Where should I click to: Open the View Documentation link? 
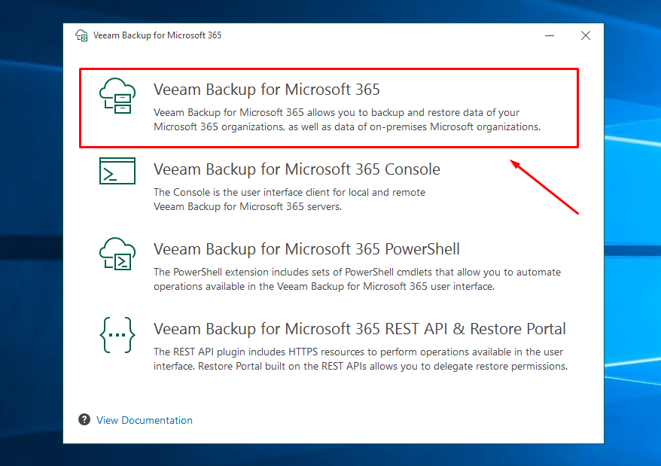pyautogui.click(x=145, y=420)
